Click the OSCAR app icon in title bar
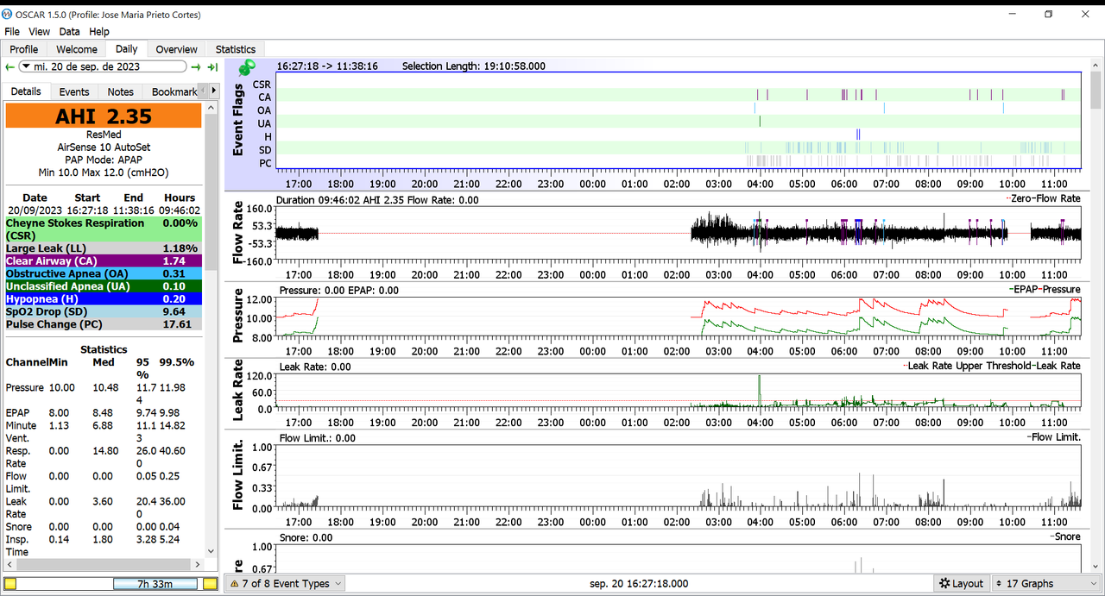 click(8, 14)
